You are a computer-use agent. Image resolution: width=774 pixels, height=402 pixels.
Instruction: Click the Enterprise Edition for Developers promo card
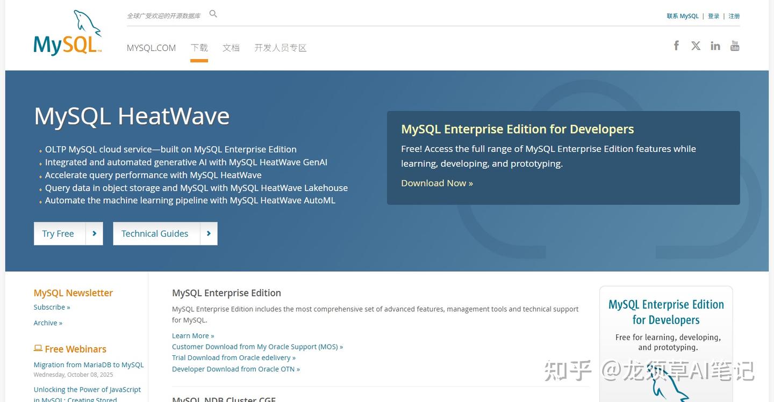(x=666, y=343)
